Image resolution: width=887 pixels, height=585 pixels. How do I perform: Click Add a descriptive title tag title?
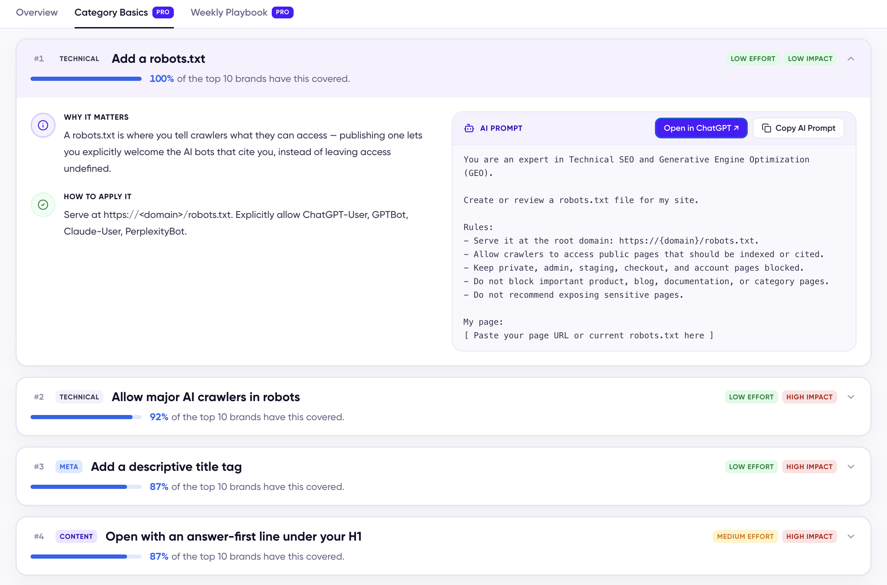click(x=166, y=467)
